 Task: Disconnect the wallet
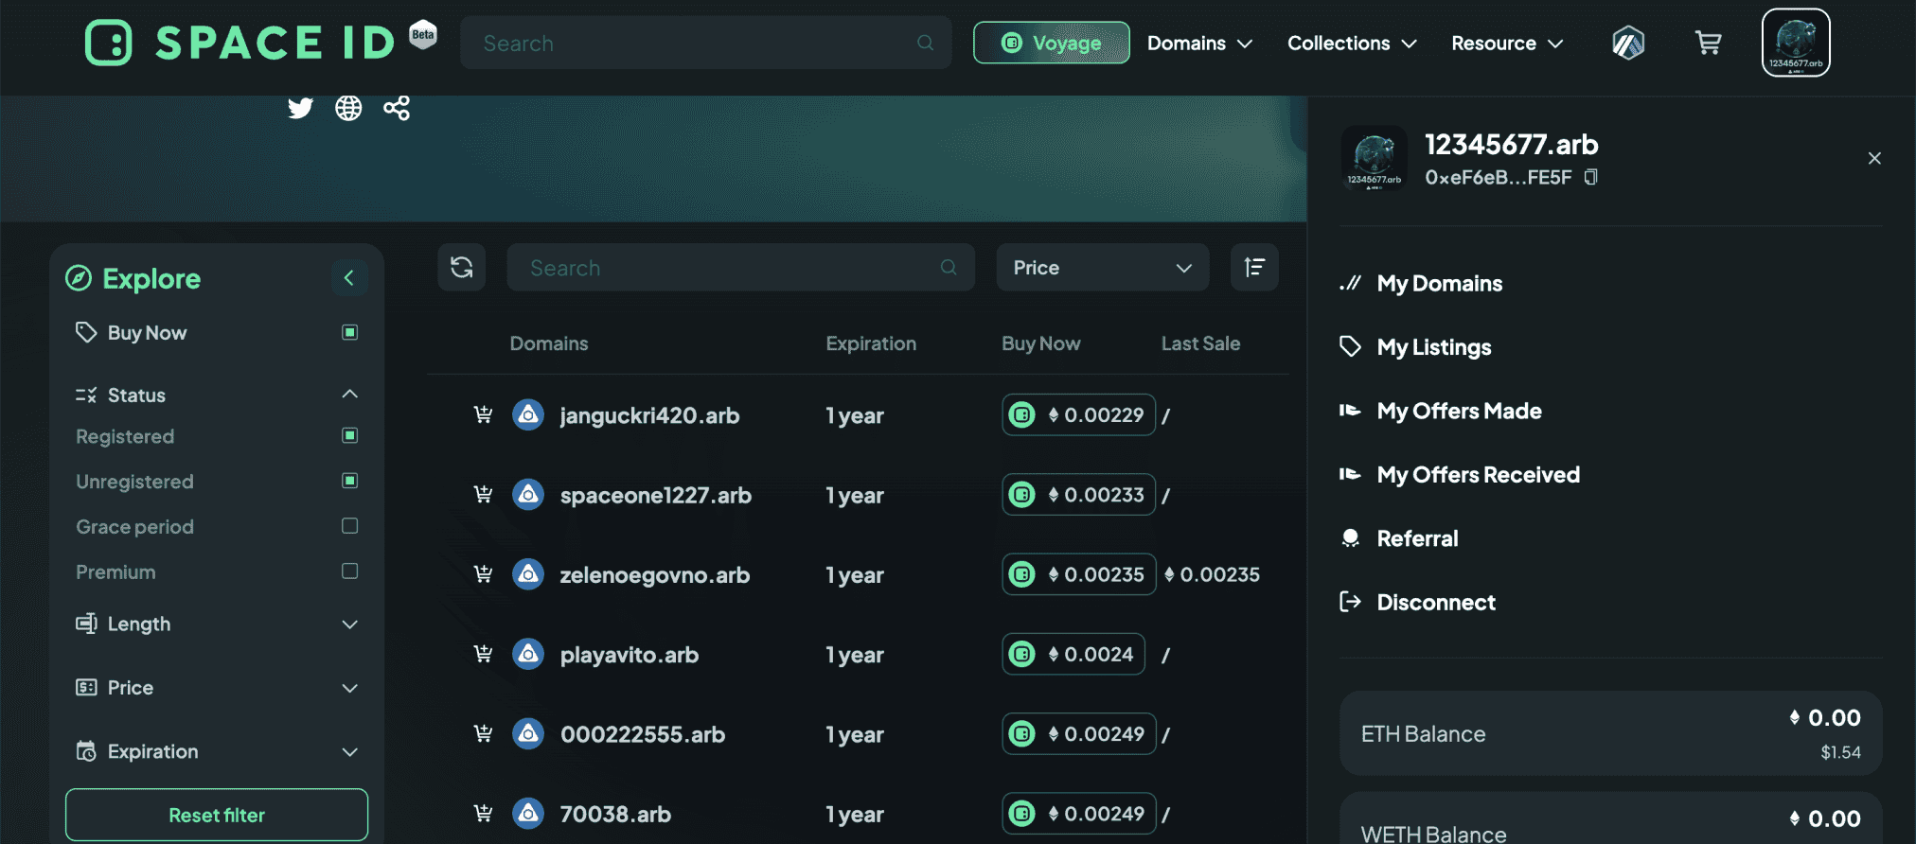coord(1436,602)
